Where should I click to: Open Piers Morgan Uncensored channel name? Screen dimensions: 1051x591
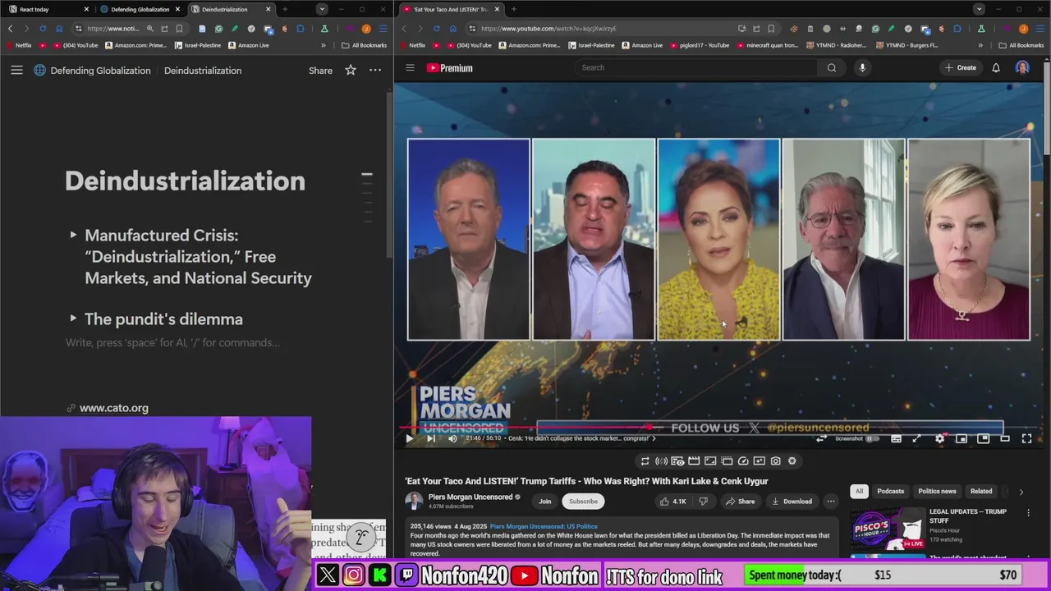tap(471, 497)
